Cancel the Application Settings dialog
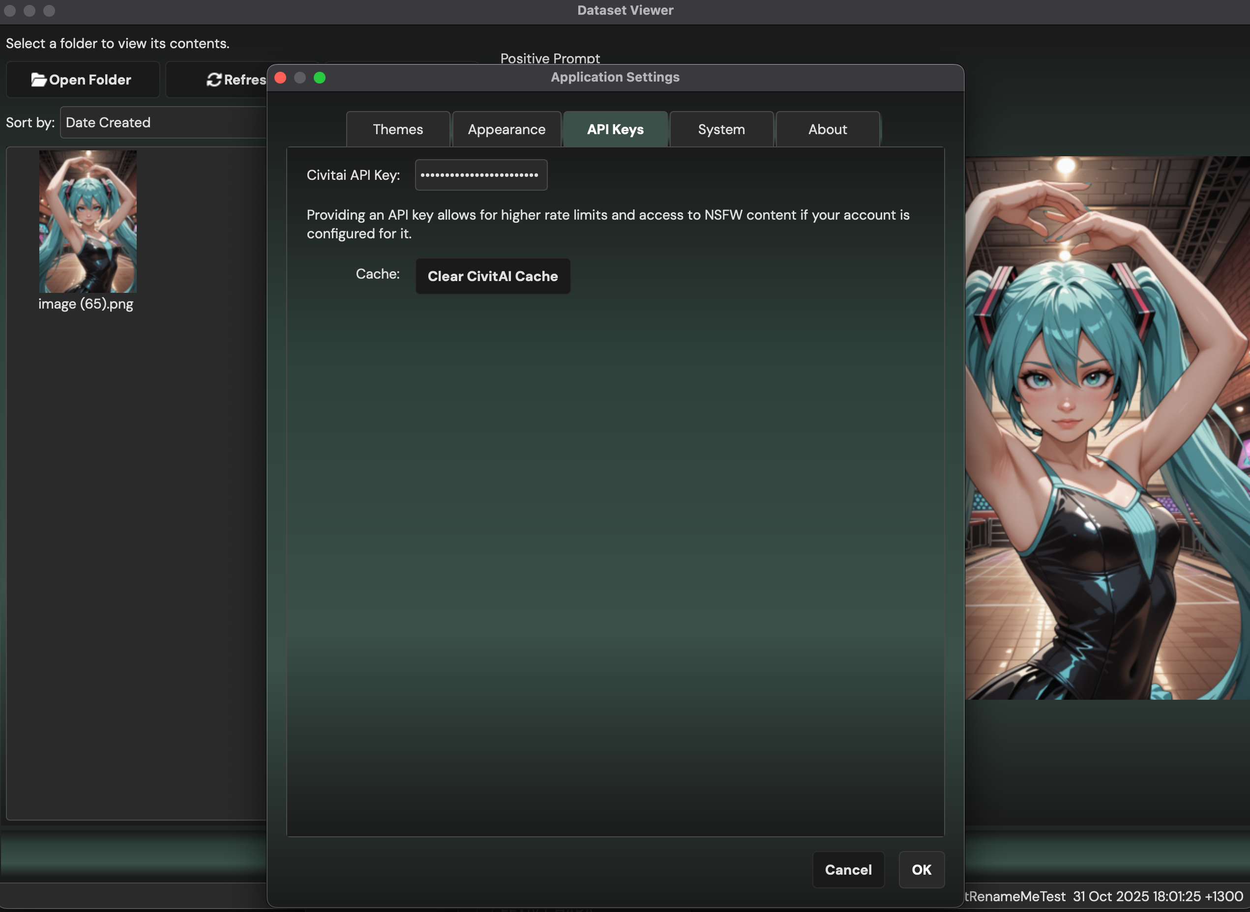Image resolution: width=1250 pixels, height=912 pixels. [x=848, y=869]
